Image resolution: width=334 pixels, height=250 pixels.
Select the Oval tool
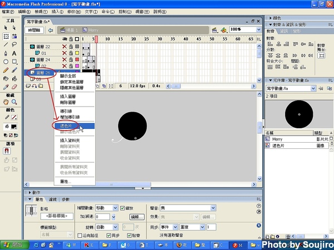(x=6, y=62)
